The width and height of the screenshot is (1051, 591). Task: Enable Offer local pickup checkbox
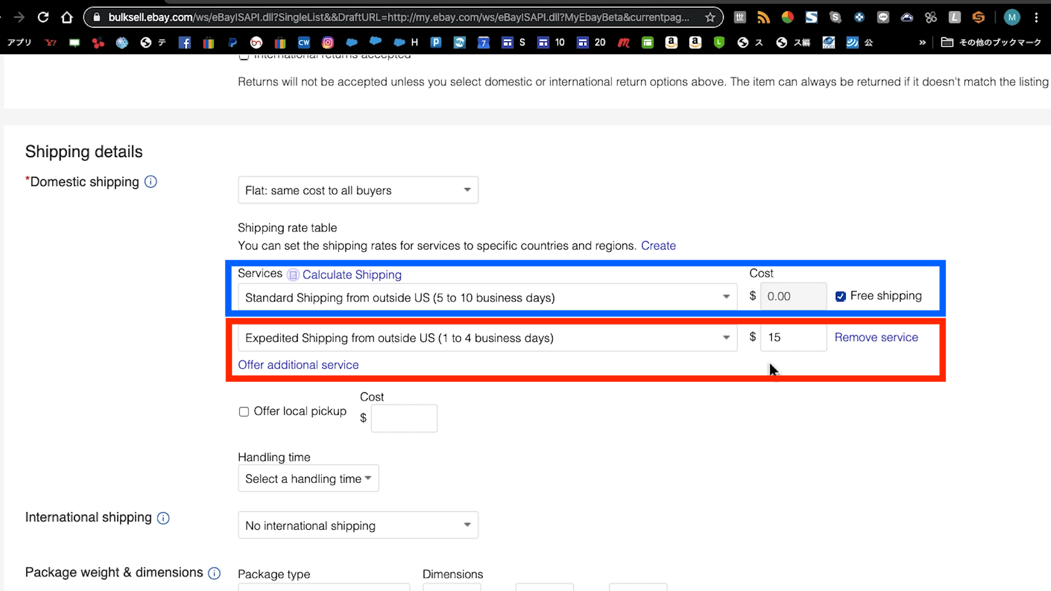(244, 412)
